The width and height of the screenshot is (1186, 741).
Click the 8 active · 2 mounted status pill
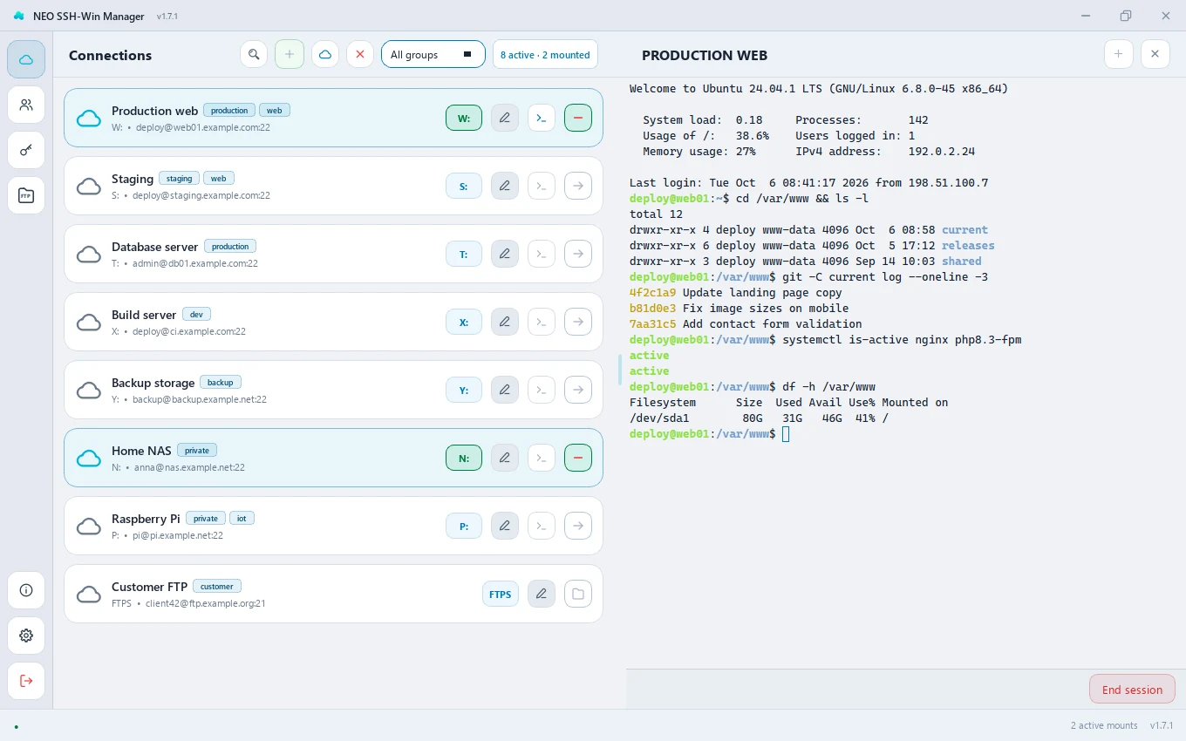[x=545, y=54]
